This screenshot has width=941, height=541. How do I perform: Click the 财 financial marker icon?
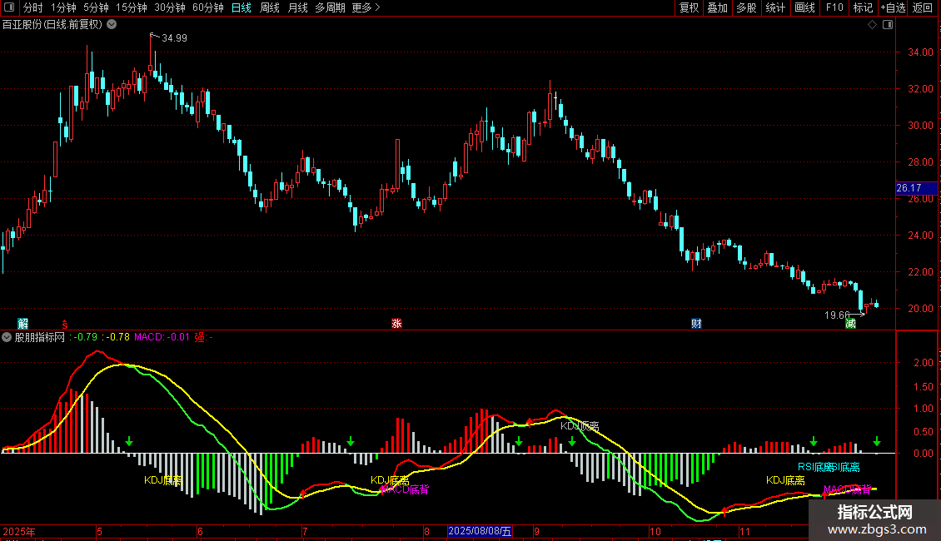(696, 323)
